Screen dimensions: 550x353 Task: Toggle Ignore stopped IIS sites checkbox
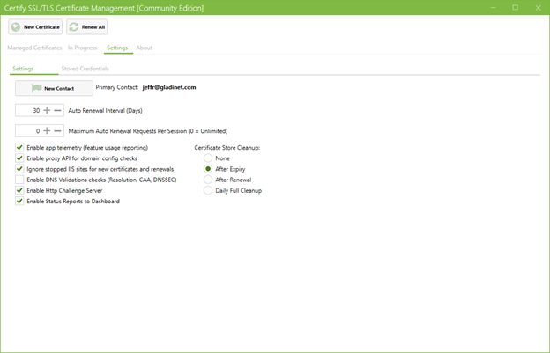(x=19, y=169)
